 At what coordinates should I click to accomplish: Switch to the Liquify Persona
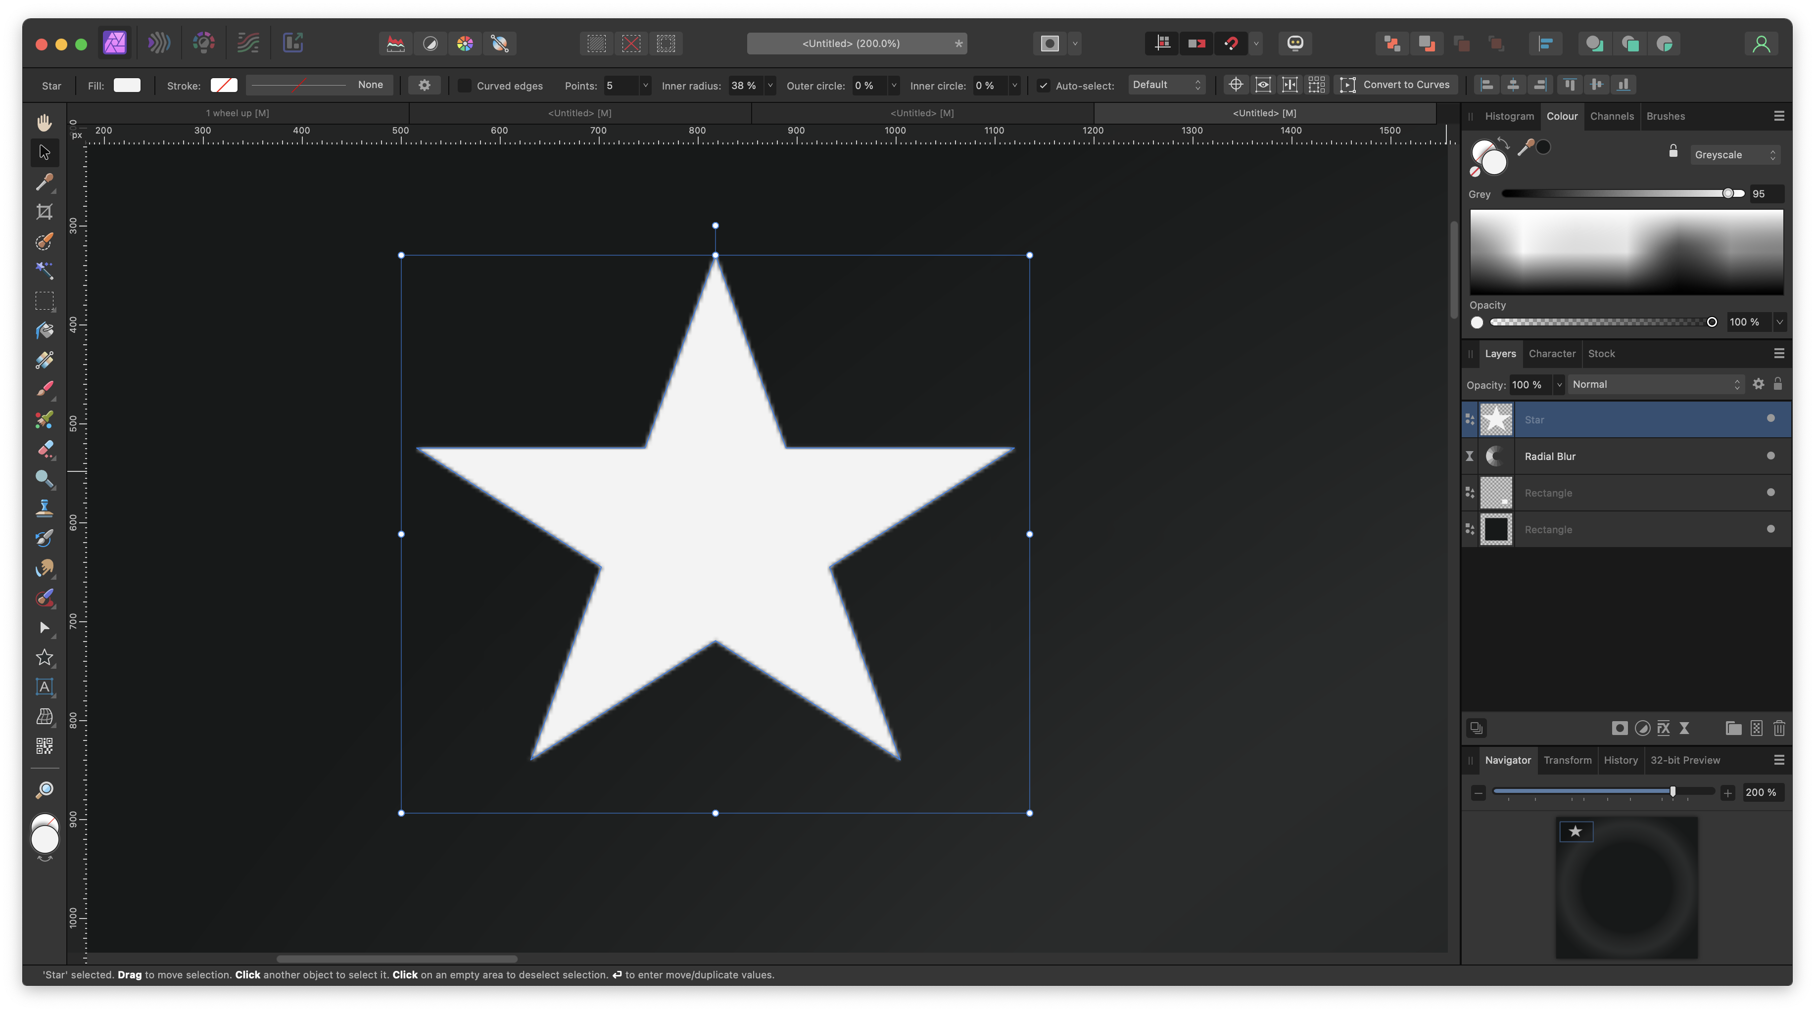click(x=159, y=43)
